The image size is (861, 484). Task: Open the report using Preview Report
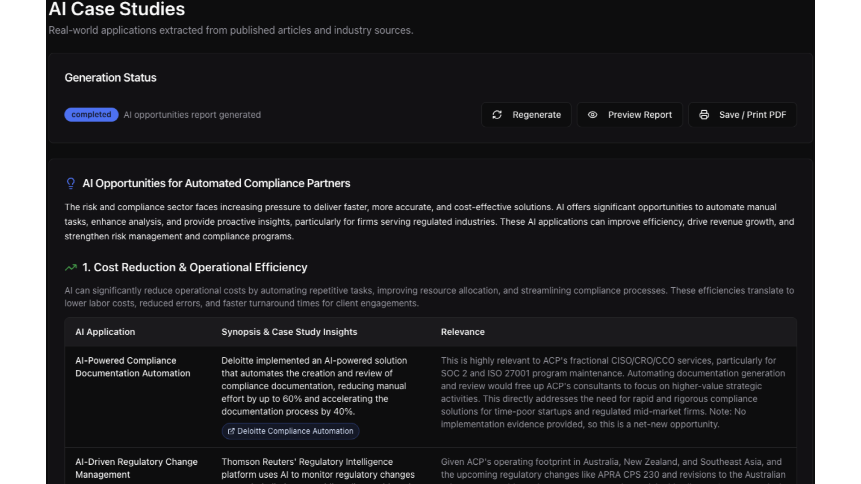point(630,115)
